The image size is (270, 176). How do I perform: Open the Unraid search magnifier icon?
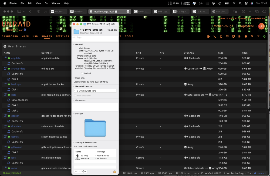pyautogui.click(x=252, y=37)
